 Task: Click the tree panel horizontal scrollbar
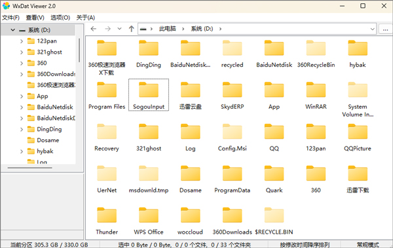[x=30, y=168]
